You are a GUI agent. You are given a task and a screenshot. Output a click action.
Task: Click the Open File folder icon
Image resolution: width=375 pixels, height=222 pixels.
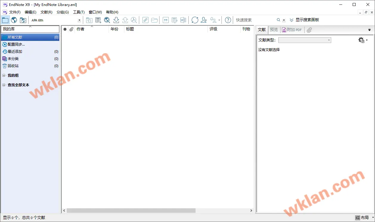[154, 20]
